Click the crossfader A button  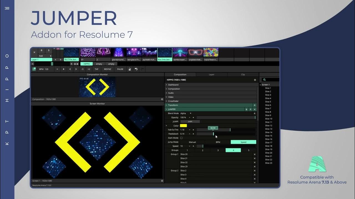pyautogui.click(x=33, y=64)
